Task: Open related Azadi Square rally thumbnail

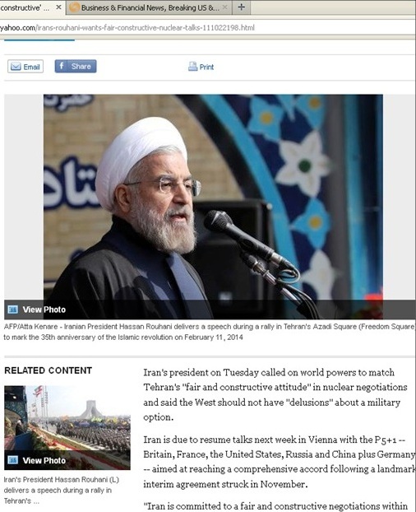Action: pyautogui.click(x=67, y=428)
